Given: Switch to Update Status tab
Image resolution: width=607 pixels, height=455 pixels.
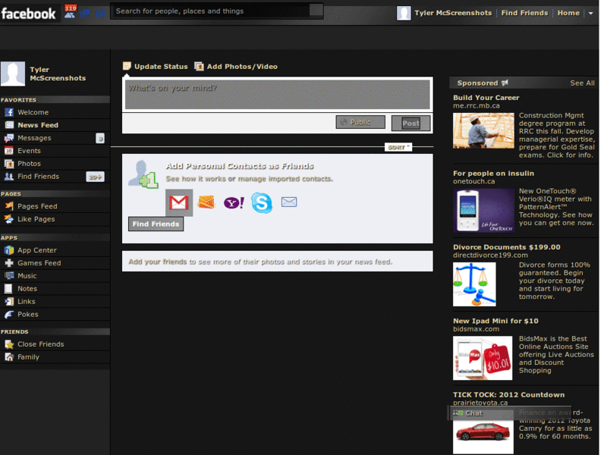Looking at the screenshot, I should coord(156,67).
